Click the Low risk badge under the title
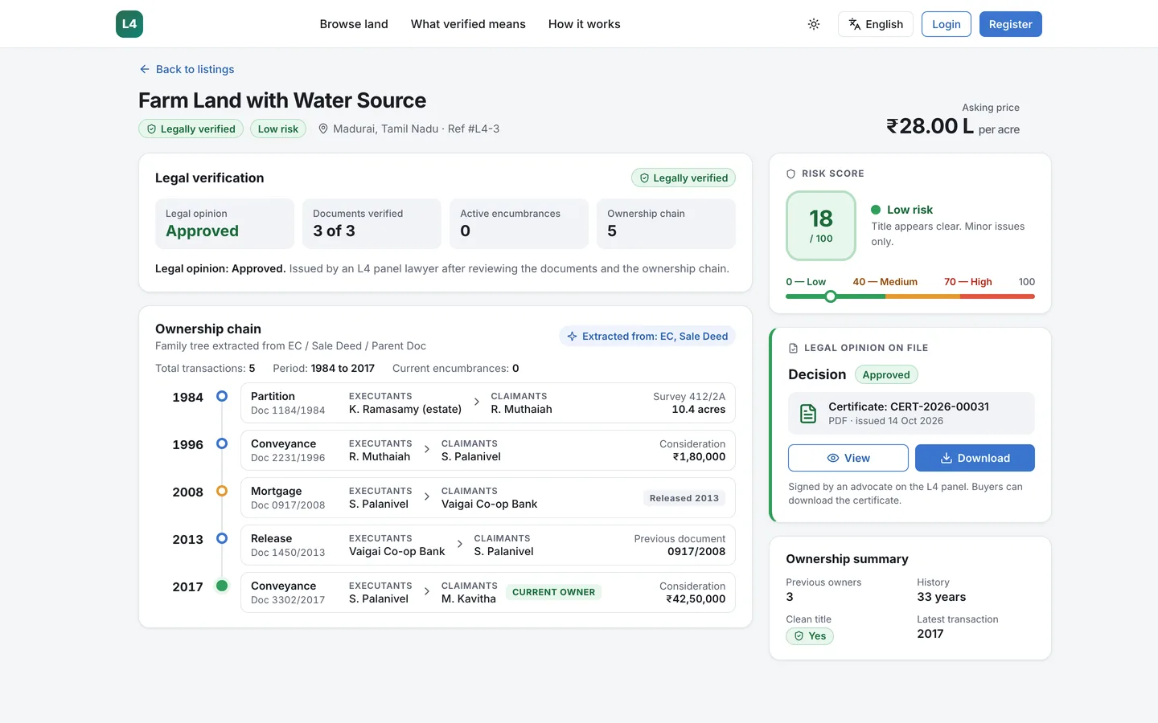 coord(278,129)
